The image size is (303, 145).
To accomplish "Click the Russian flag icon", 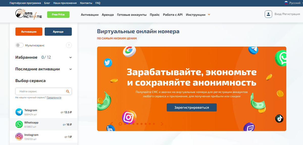I will tap(286, 3).
